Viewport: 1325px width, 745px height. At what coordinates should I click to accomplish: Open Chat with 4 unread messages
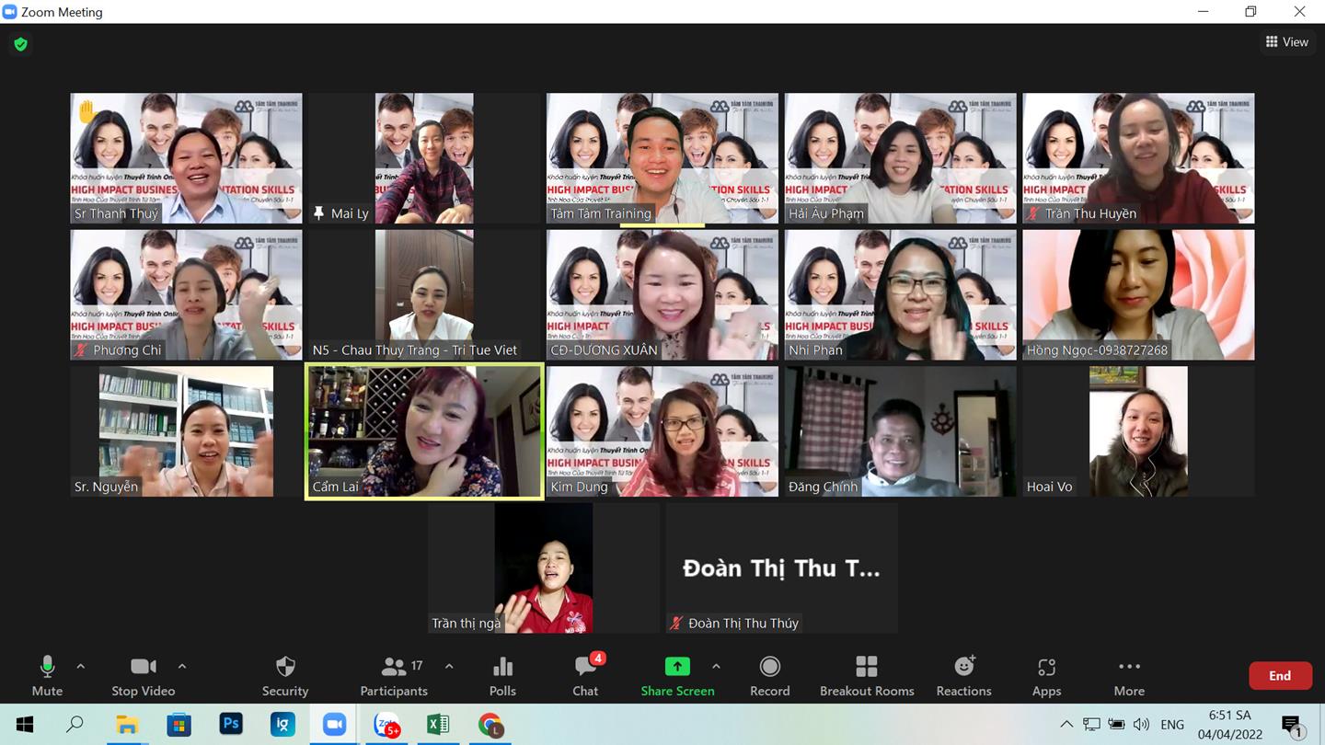click(x=585, y=675)
